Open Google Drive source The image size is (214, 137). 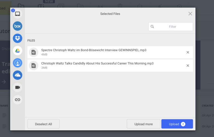18,51
